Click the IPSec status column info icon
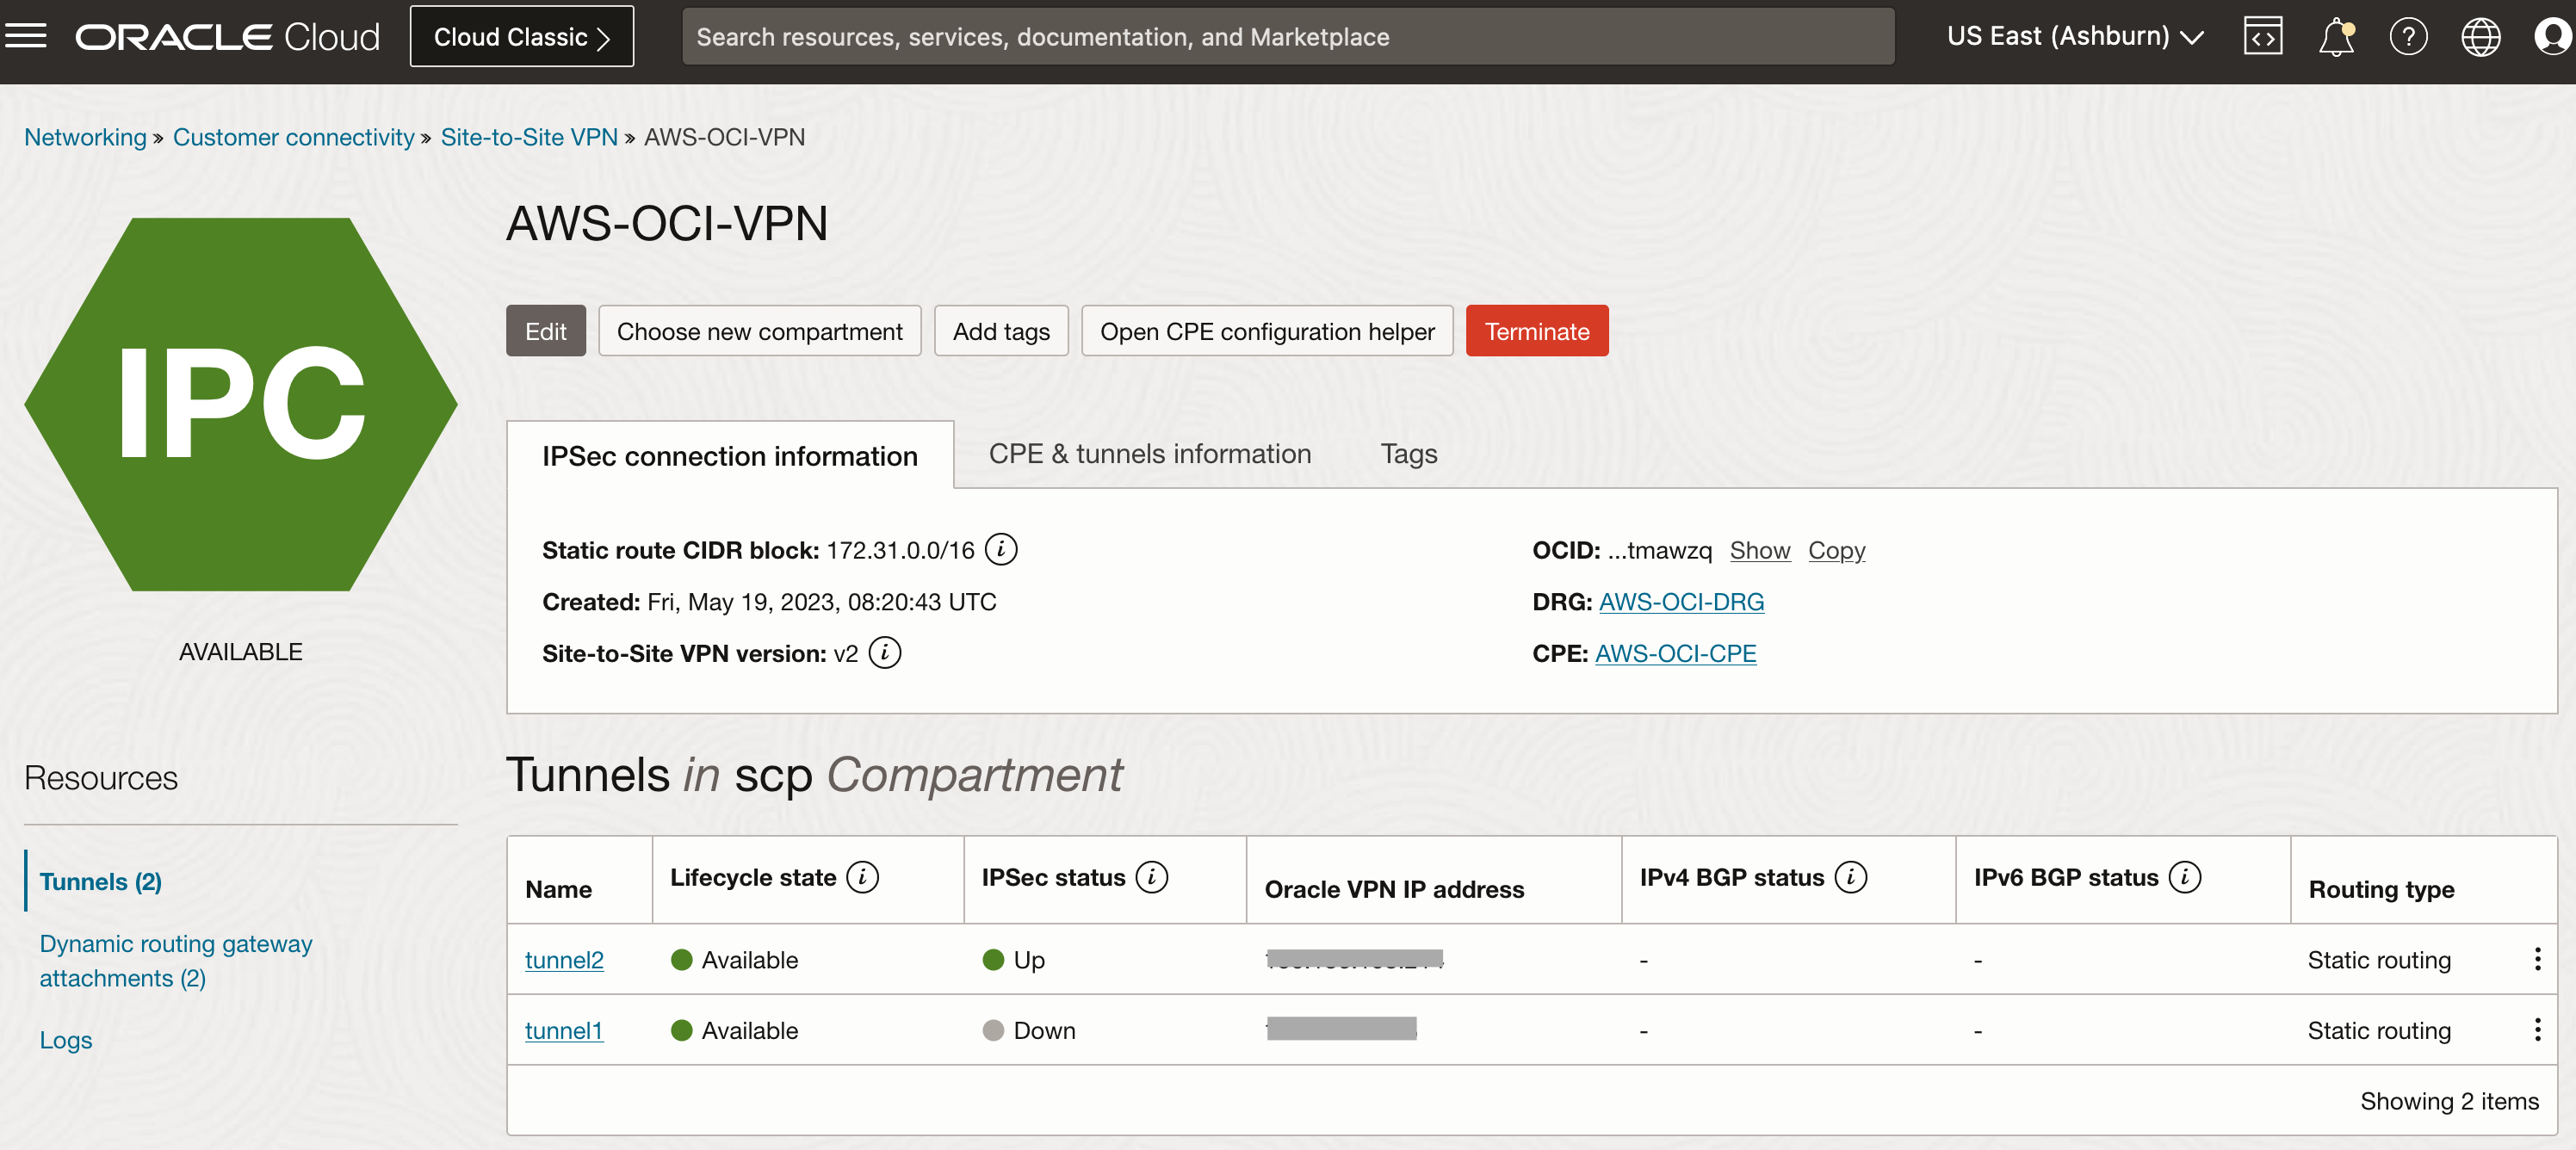 tap(1153, 877)
